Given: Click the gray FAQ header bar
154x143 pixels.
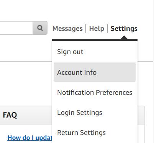Looking at the screenshot, I should point(26,115).
